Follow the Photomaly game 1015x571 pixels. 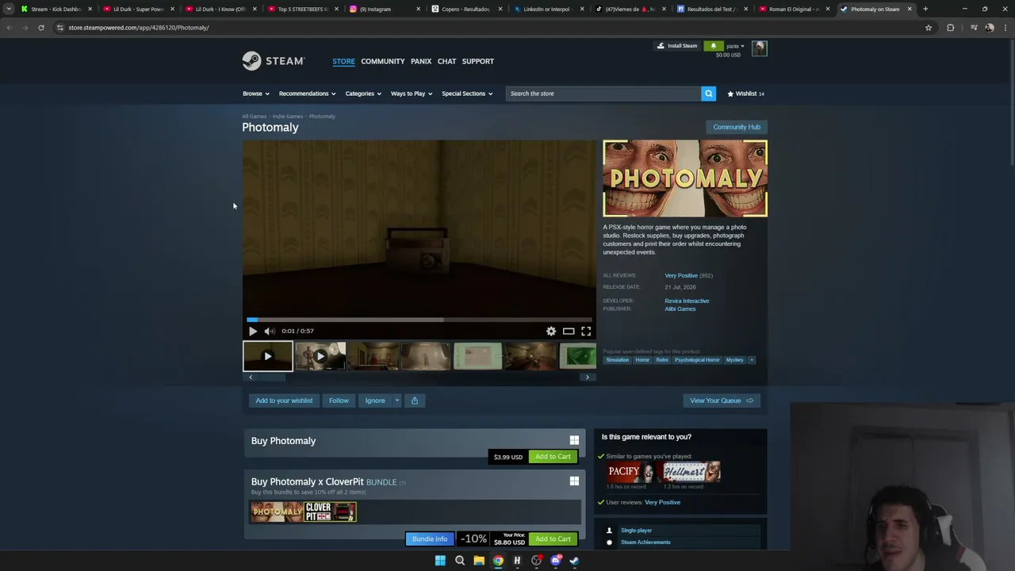pyautogui.click(x=339, y=400)
